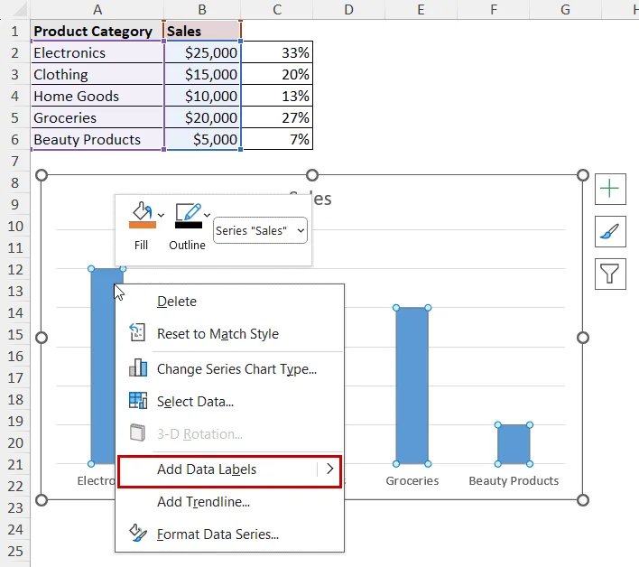Open the Chart Styles paintbrush button

coord(610,231)
